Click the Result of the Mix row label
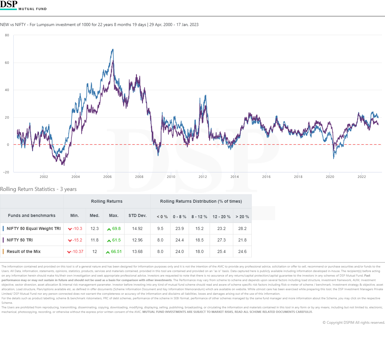Viewport: 385px width, 351px height. click(24, 251)
